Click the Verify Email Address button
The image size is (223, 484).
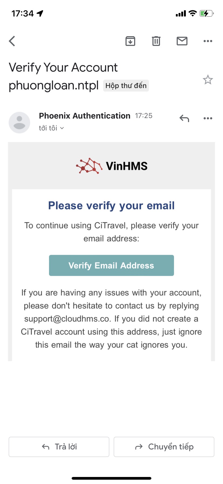(x=111, y=265)
